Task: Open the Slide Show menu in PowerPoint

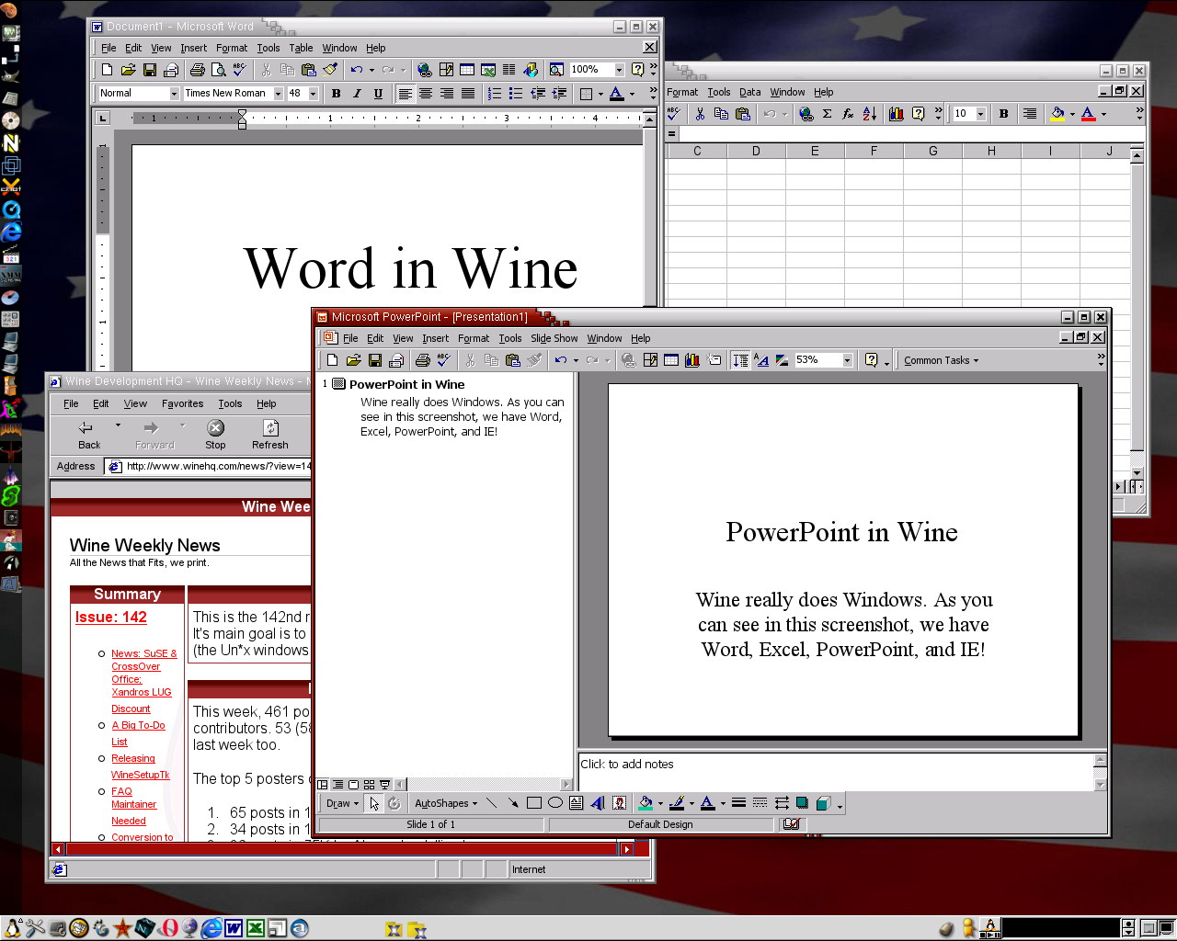Action: 554,338
